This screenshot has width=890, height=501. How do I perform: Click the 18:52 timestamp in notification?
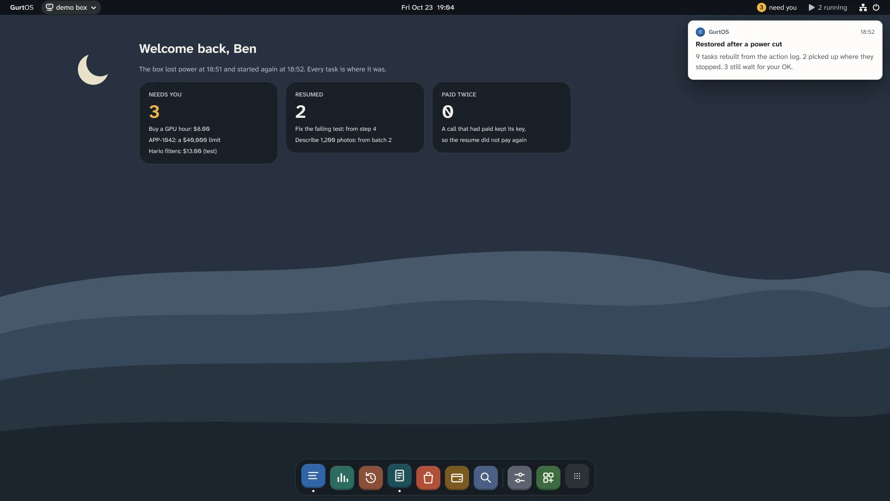pyautogui.click(x=867, y=32)
